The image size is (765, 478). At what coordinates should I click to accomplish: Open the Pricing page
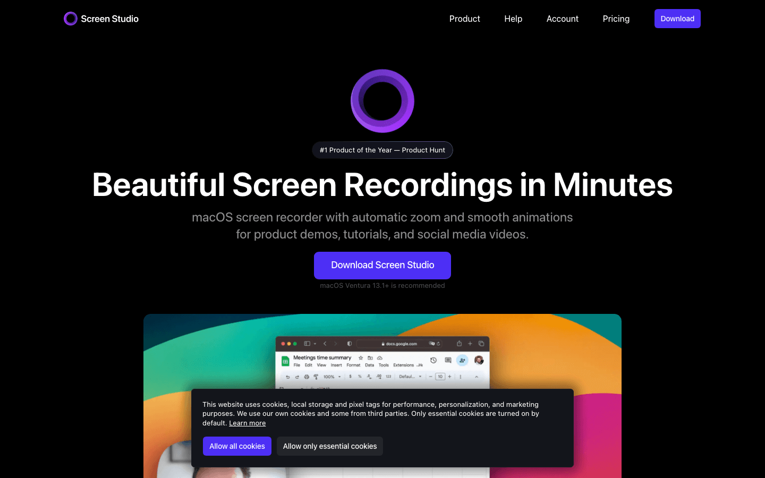(x=616, y=19)
